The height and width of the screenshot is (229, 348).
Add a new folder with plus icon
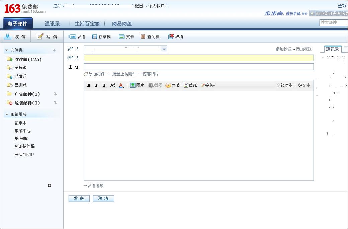[54, 50]
